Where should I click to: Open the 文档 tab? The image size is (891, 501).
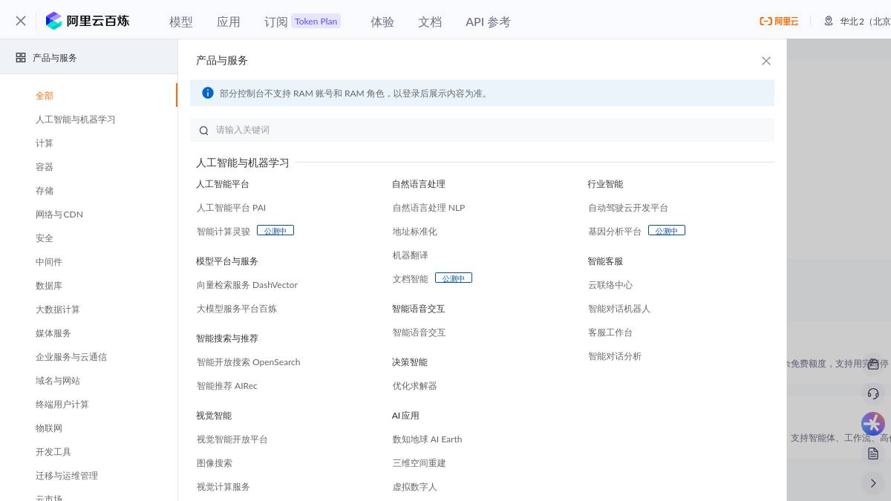[430, 22]
